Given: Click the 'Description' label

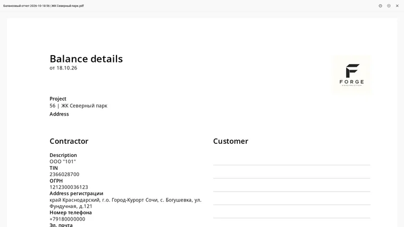Looking at the screenshot, I should coord(63,155).
